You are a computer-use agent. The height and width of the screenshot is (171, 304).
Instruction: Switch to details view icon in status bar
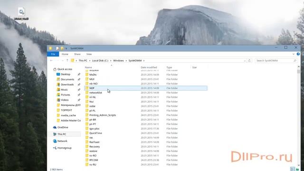[x=293, y=169]
